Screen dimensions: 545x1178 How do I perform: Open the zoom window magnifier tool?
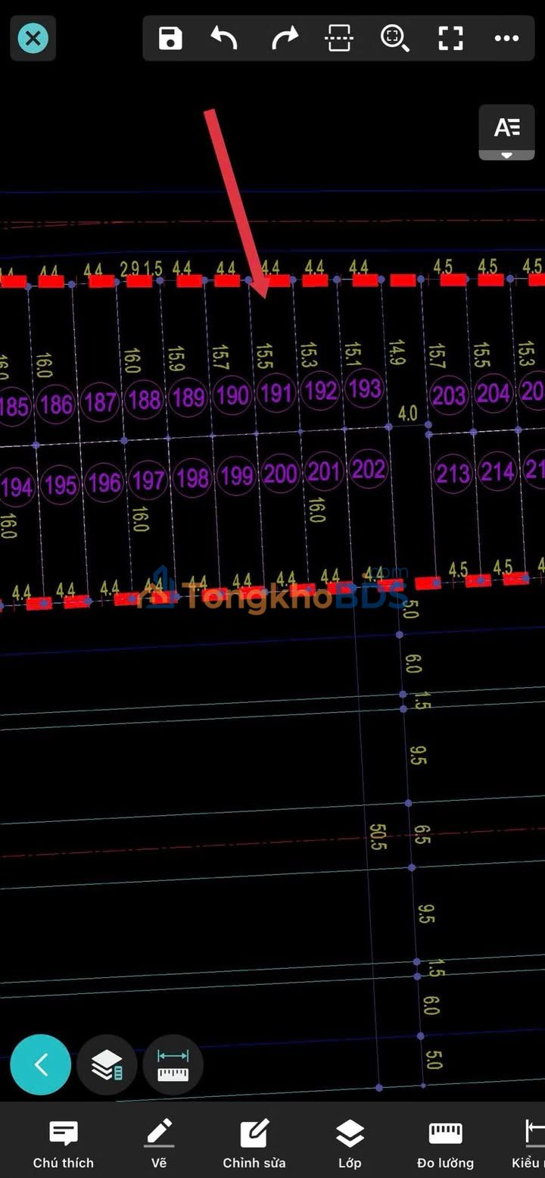point(394,38)
